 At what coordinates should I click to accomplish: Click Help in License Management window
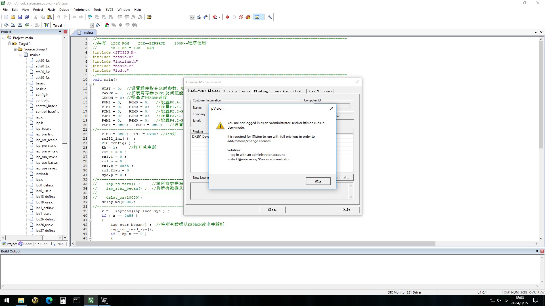point(347,210)
